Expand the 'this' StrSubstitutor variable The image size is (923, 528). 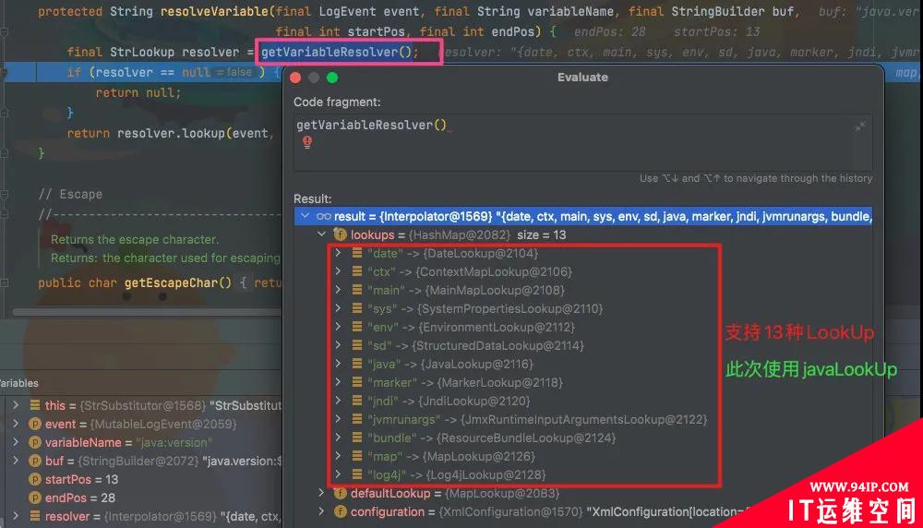pyautogui.click(x=16, y=405)
